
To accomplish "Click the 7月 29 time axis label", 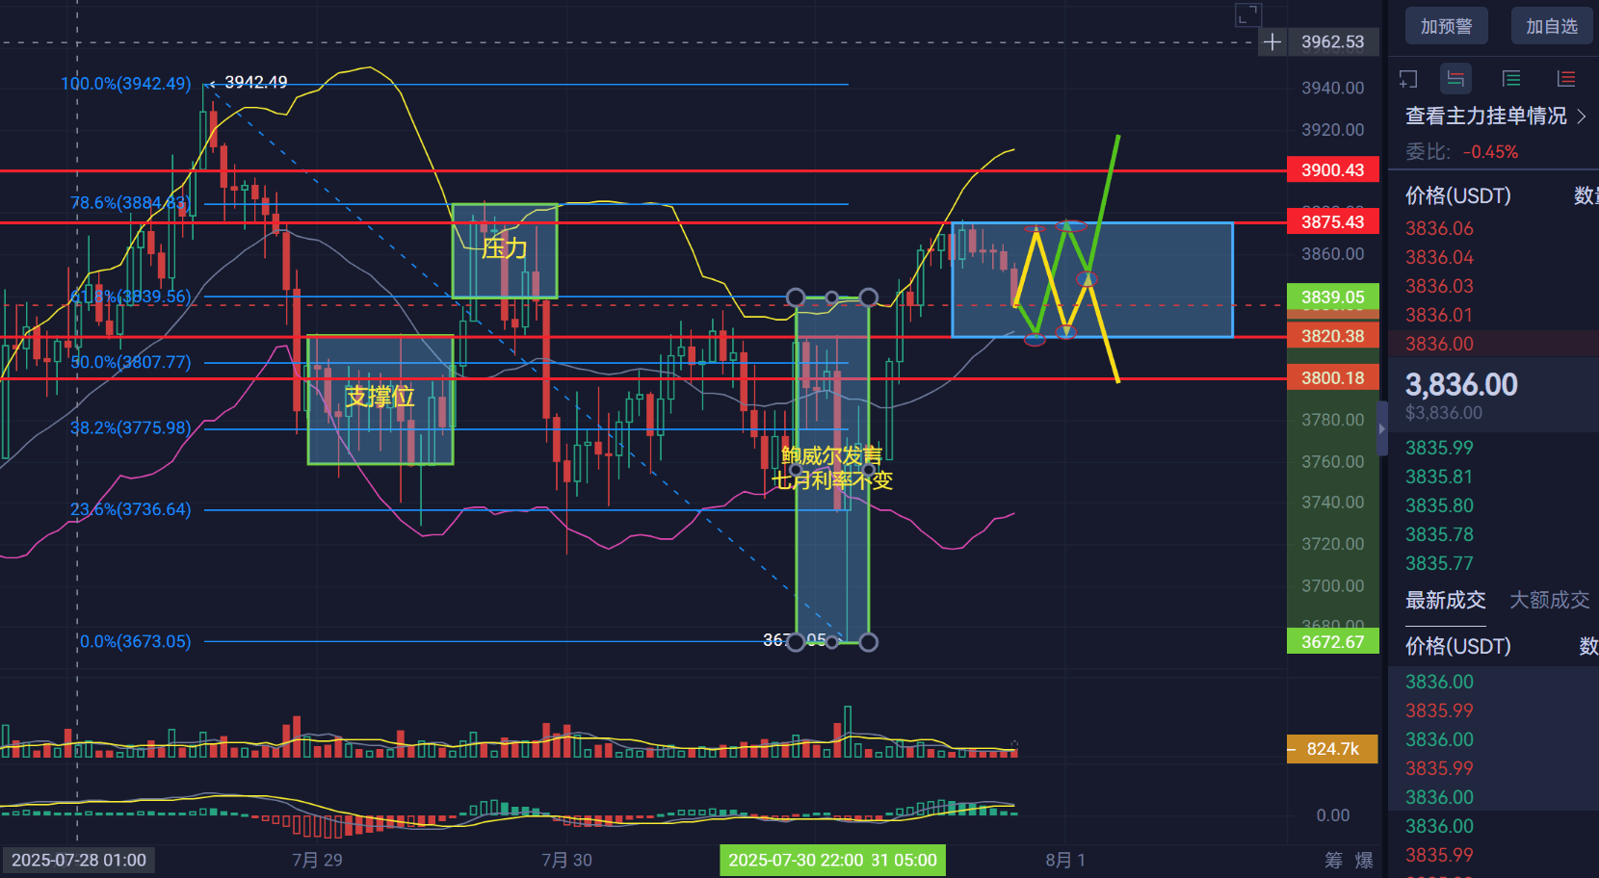I will point(317,860).
